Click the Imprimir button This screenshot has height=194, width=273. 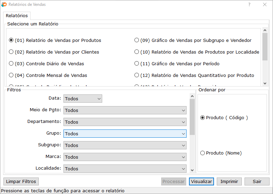click(x=229, y=182)
